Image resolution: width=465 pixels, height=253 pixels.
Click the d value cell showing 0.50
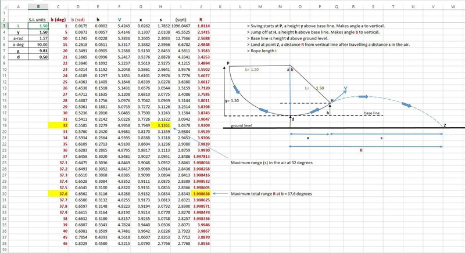coord(38,57)
